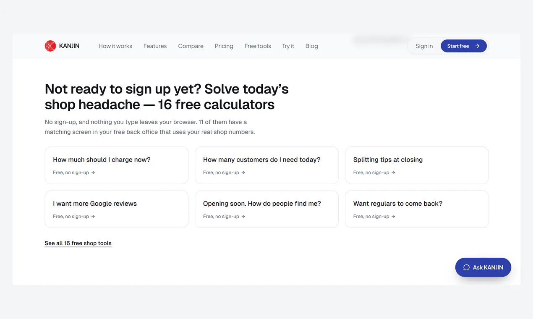The image size is (533, 319).
Task: Open the Opening soon. How do people find me card
Action: click(266, 209)
